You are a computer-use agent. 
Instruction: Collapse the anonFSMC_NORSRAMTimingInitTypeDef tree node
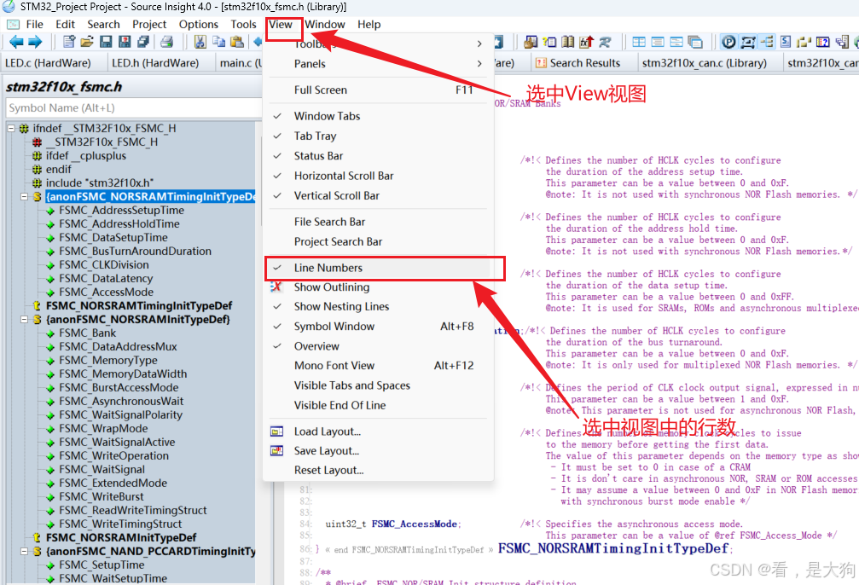click(x=24, y=197)
